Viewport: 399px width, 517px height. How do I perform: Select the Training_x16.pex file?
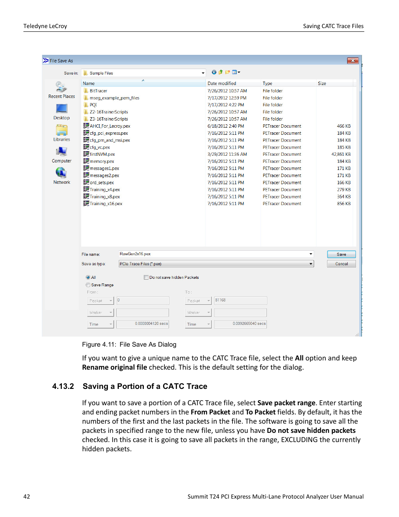coord(105,203)
